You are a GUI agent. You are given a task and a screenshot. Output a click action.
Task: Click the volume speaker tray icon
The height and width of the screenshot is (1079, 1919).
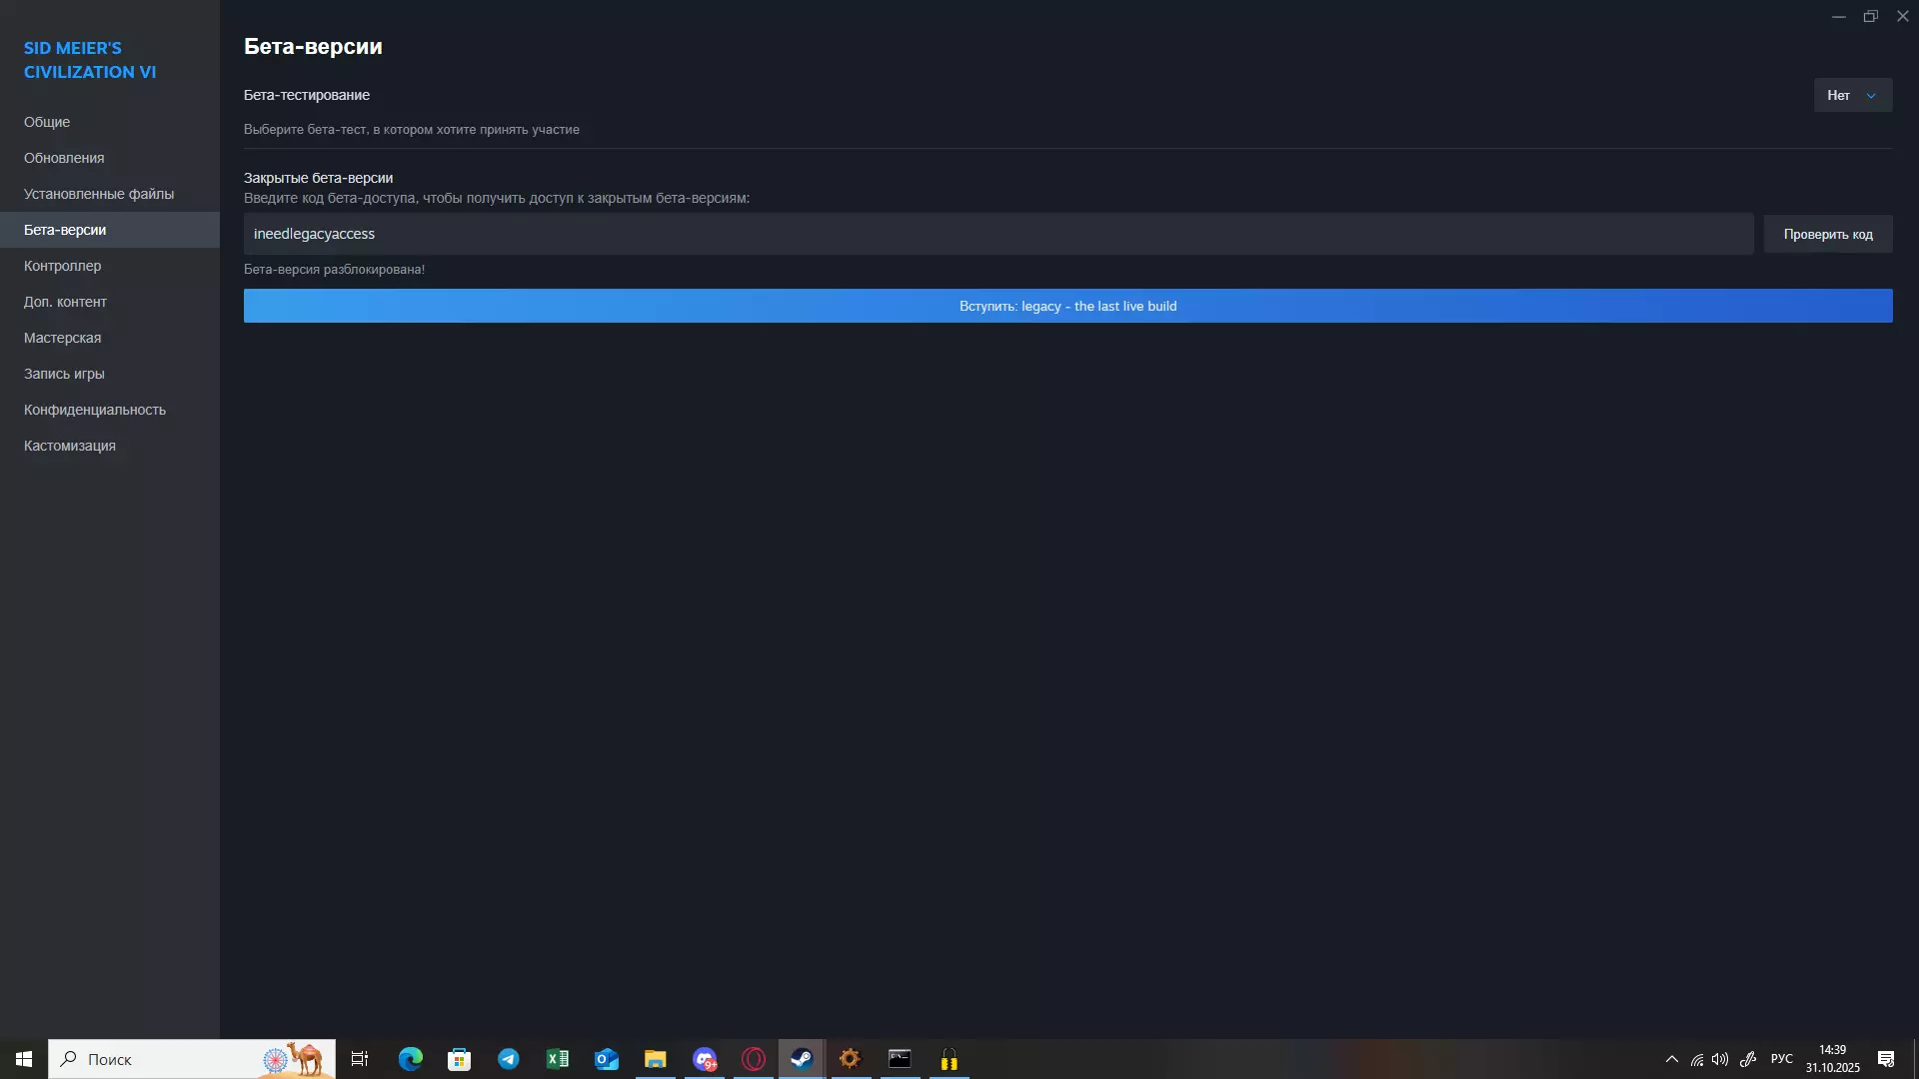[x=1720, y=1059]
